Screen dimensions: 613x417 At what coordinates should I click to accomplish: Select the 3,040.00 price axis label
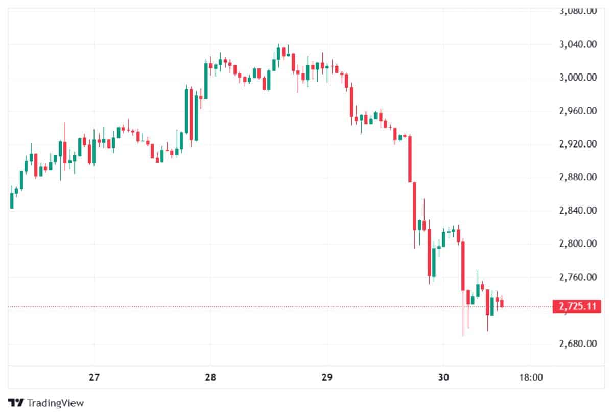578,44
